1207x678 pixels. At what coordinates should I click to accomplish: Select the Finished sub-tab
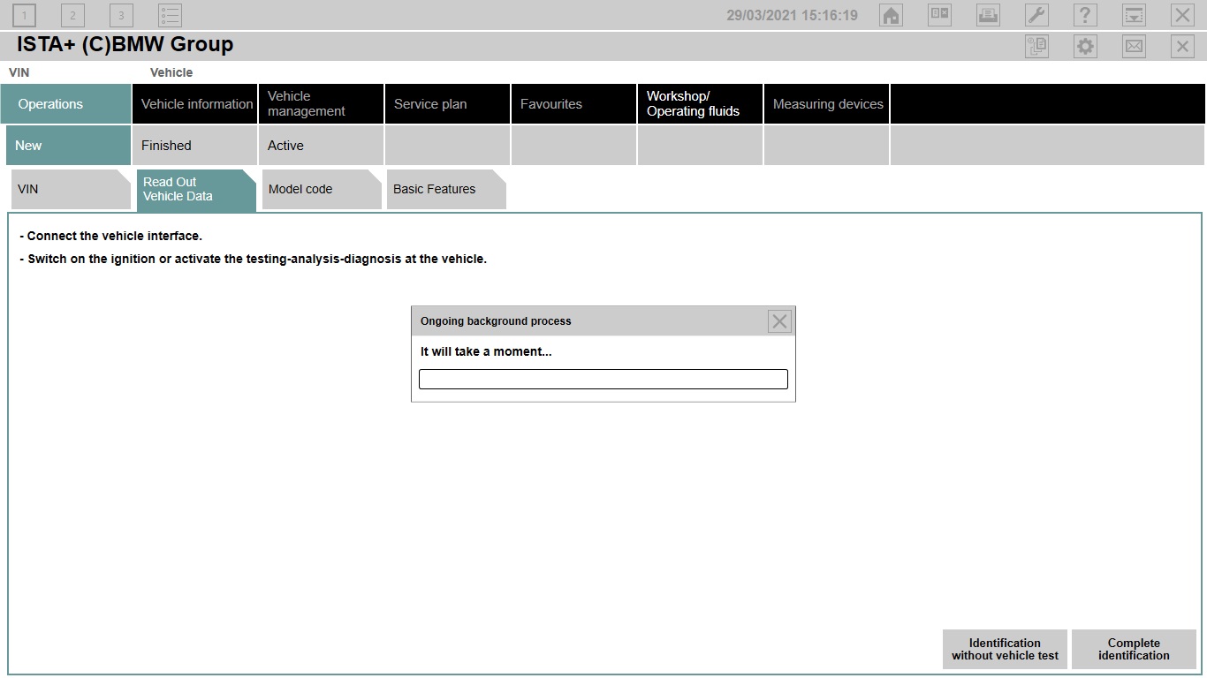194,145
